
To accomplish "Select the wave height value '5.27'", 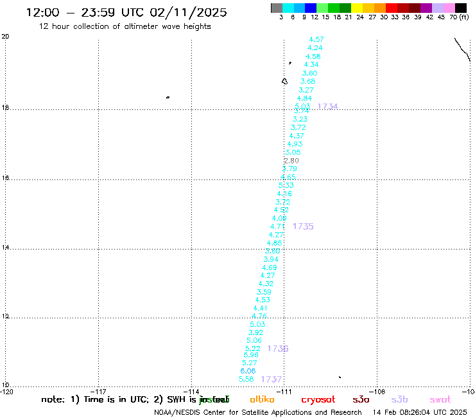I will point(250,363).
